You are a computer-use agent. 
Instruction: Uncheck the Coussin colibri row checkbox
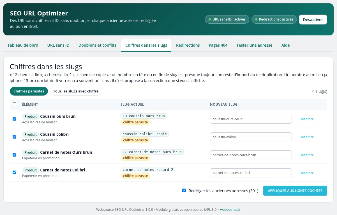[x=15, y=137]
